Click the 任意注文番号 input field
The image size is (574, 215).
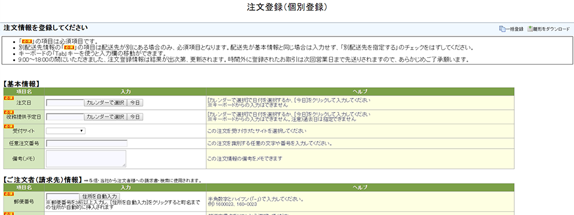(x=87, y=143)
